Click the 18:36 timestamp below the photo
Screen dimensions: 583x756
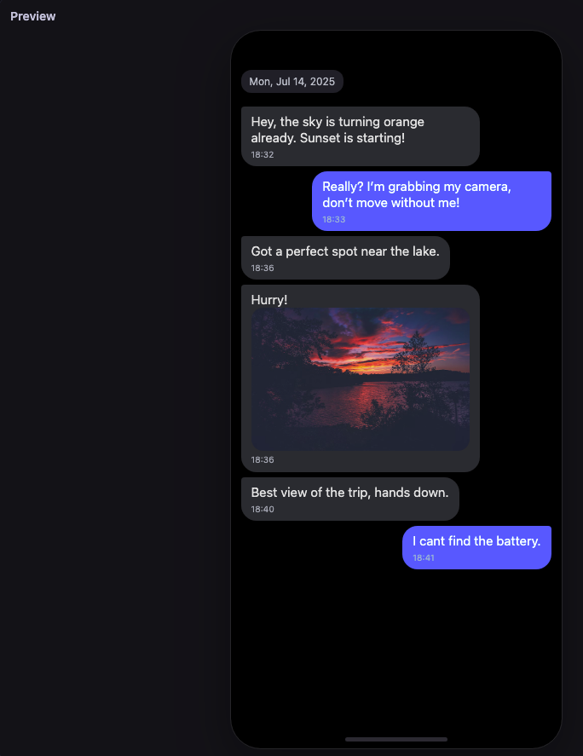(263, 460)
